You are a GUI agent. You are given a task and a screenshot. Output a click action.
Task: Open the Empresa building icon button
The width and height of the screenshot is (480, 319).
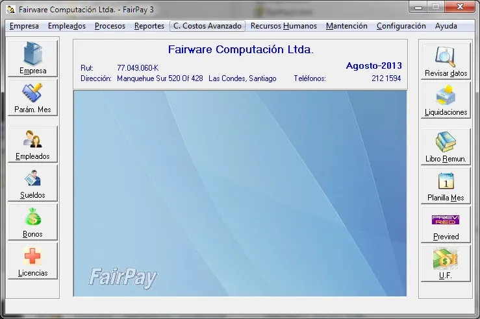click(x=32, y=58)
